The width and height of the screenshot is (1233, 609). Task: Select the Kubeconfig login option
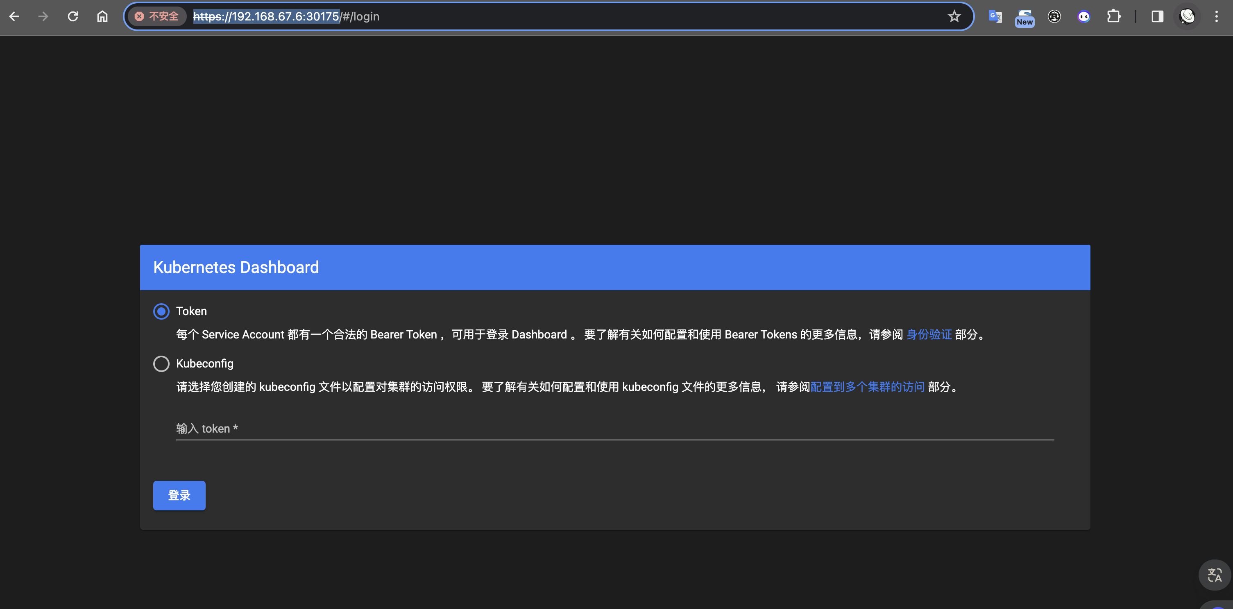(x=161, y=363)
